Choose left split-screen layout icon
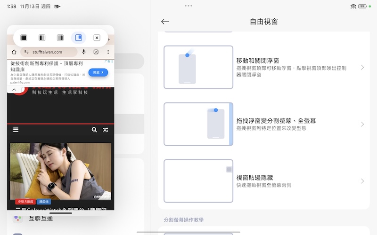 (42, 38)
